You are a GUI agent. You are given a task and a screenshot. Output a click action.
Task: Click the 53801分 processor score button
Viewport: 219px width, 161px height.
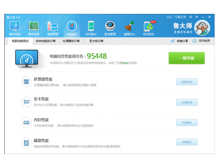(187, 82)
